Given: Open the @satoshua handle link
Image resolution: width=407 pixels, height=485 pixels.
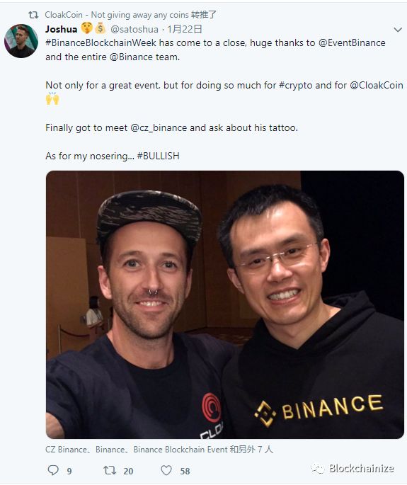Looking at the screenshot, I should coord(134,30).
